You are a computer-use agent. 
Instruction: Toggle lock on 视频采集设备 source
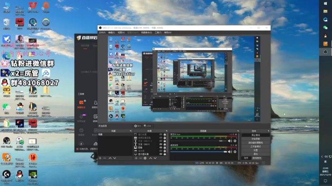click(x=165, y=138)
